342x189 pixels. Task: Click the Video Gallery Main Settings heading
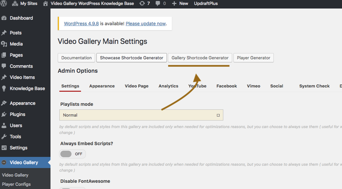pyautogui.click(x=102, y=41)
